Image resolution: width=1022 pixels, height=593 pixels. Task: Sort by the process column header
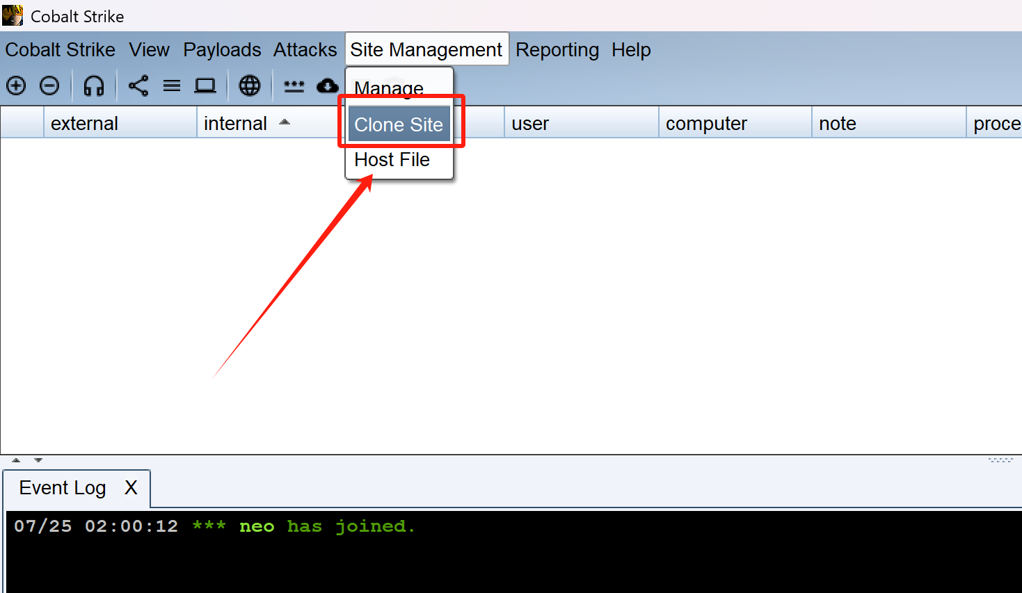point(994,123)
